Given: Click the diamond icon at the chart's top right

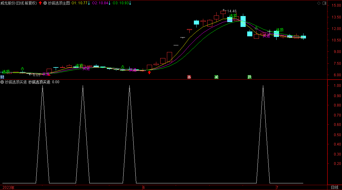Looking at the screenshot, I should [x=319, y=3].
